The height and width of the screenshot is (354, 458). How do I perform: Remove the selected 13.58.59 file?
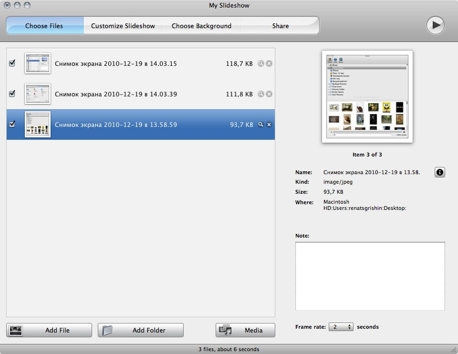pos(269,125)
